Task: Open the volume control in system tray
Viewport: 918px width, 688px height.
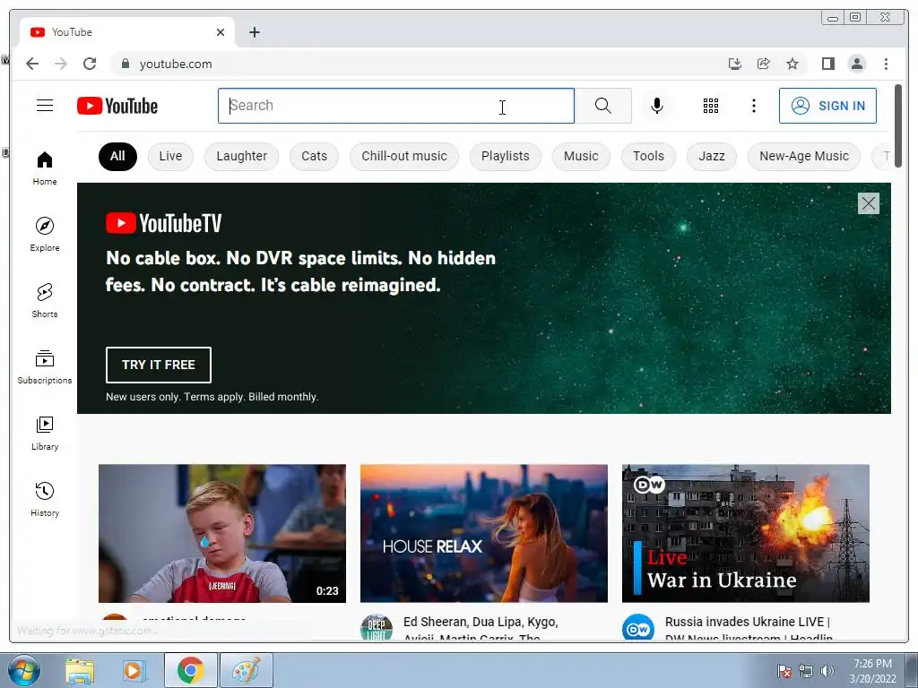Action: 827,671
